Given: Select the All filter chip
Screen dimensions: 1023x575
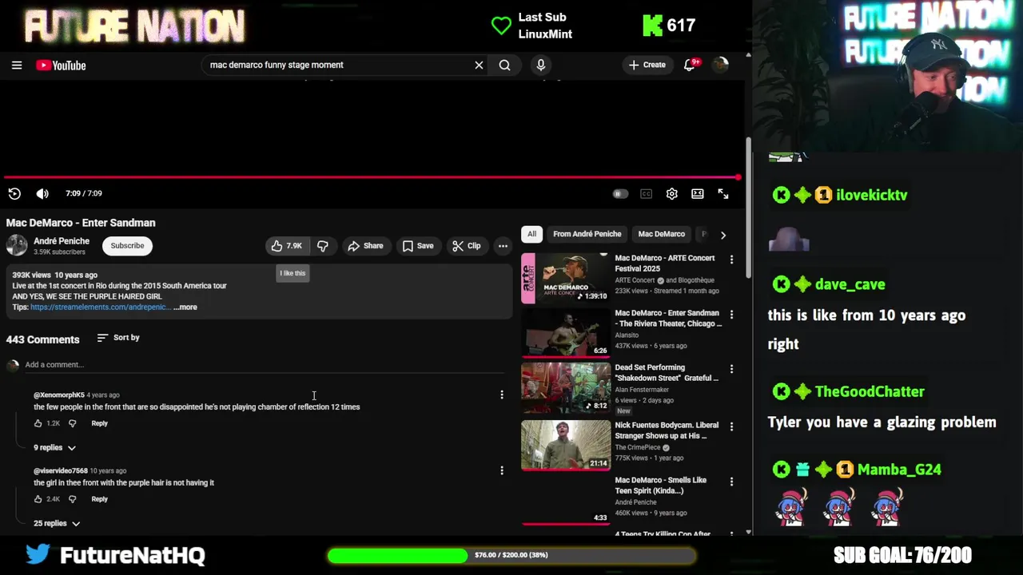Looking at the screenshot, I should [531, 234].
